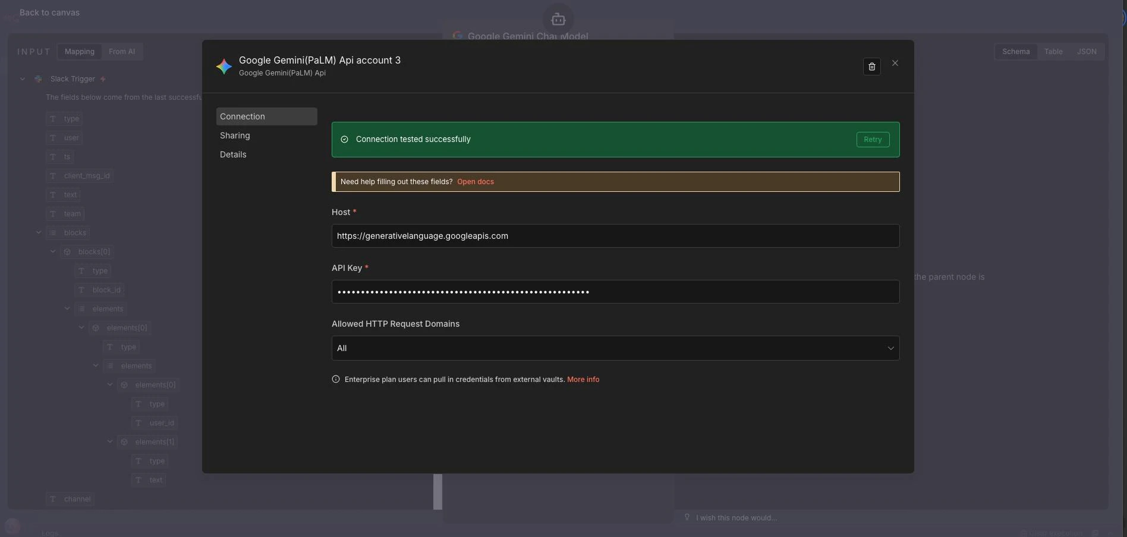Select the ts field in schema
This screenshot has height=537, width=1127.
coord(60,157)
